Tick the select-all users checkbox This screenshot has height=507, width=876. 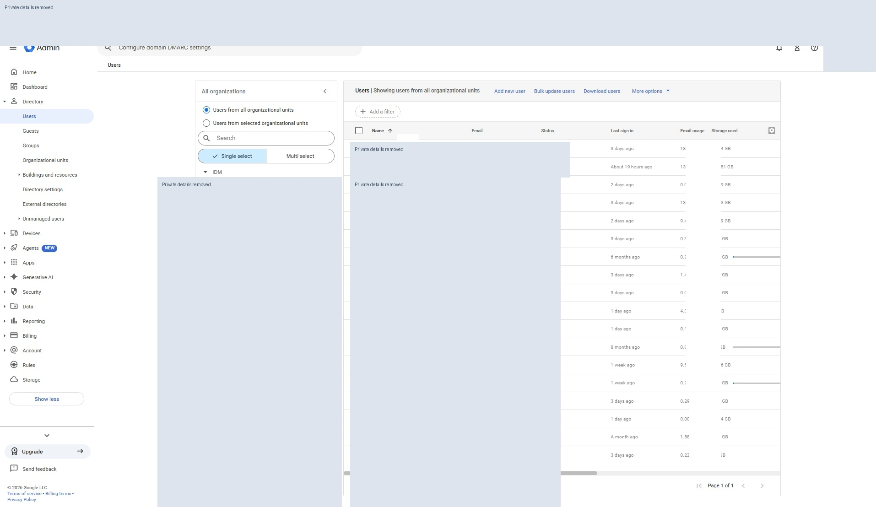[x=359, y=130]
